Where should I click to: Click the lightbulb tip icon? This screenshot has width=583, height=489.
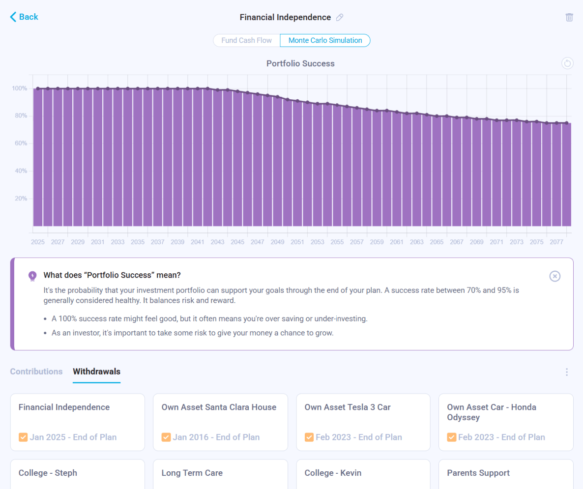tap(32, 276)
